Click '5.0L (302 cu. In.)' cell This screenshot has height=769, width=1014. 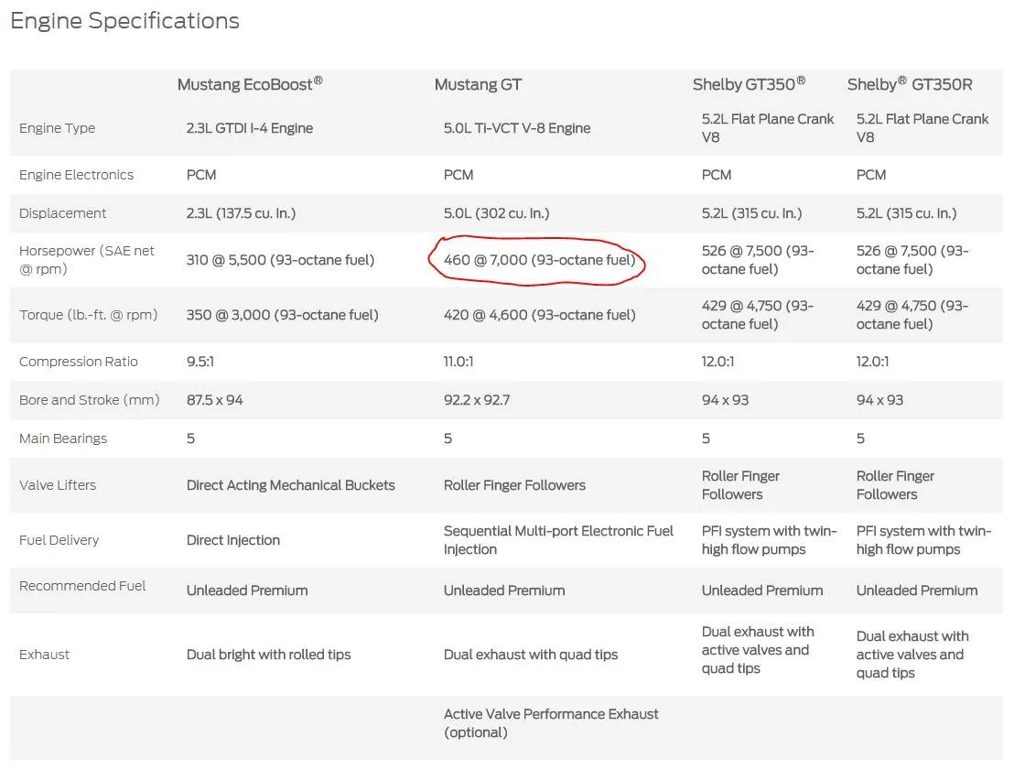(x=496, y=213)
